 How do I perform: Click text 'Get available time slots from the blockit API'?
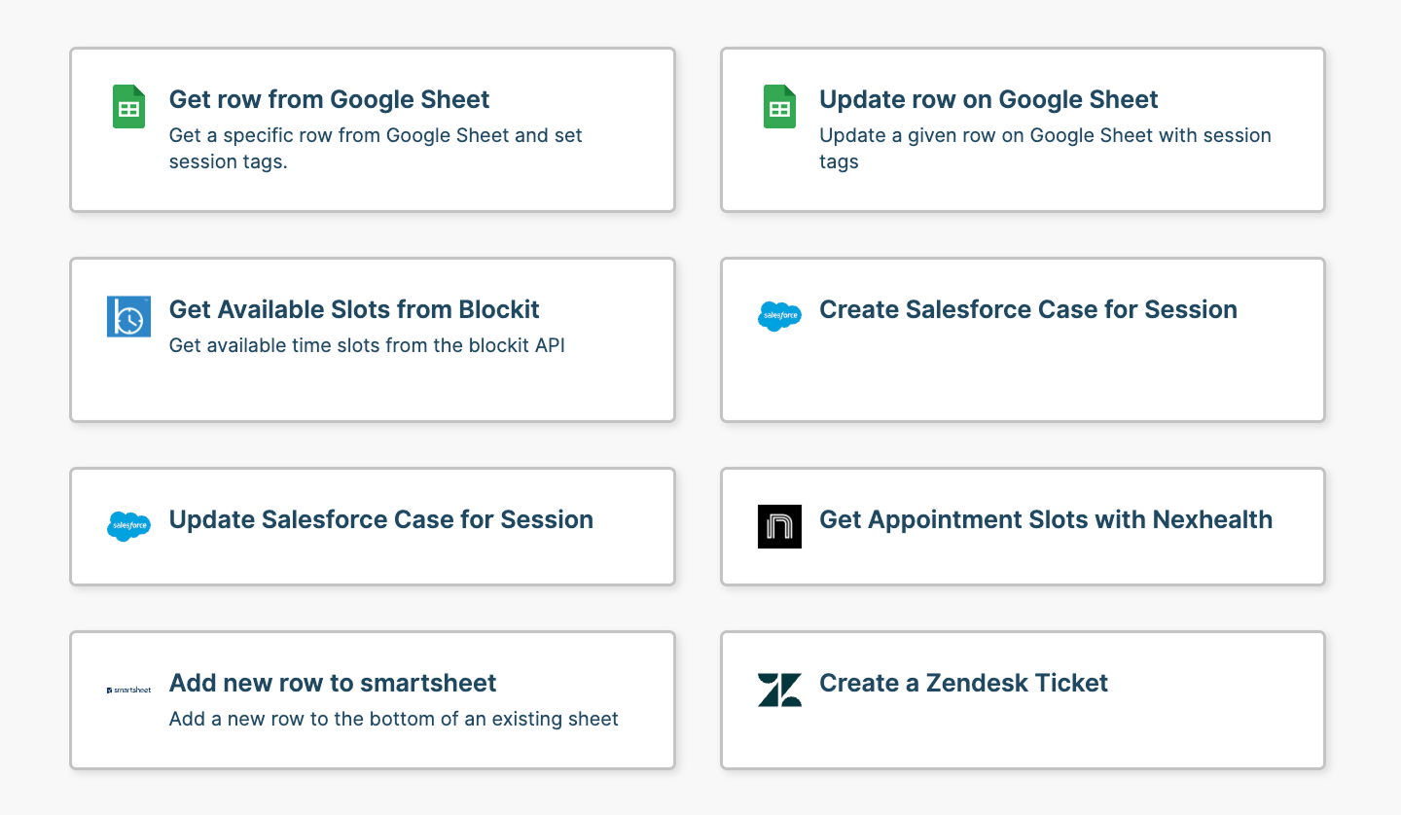(x=367, y=345)
